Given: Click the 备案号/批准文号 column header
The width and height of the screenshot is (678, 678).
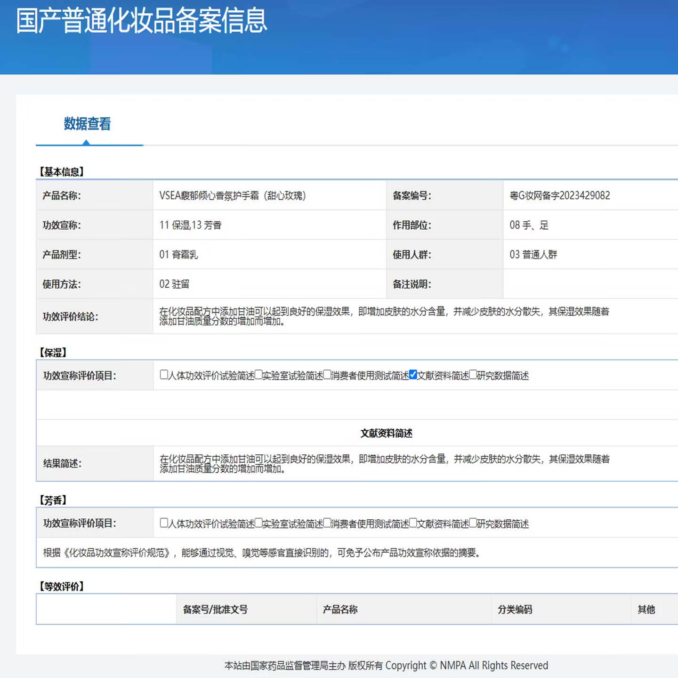Looking at the screenshot, I should pos(215,610).
